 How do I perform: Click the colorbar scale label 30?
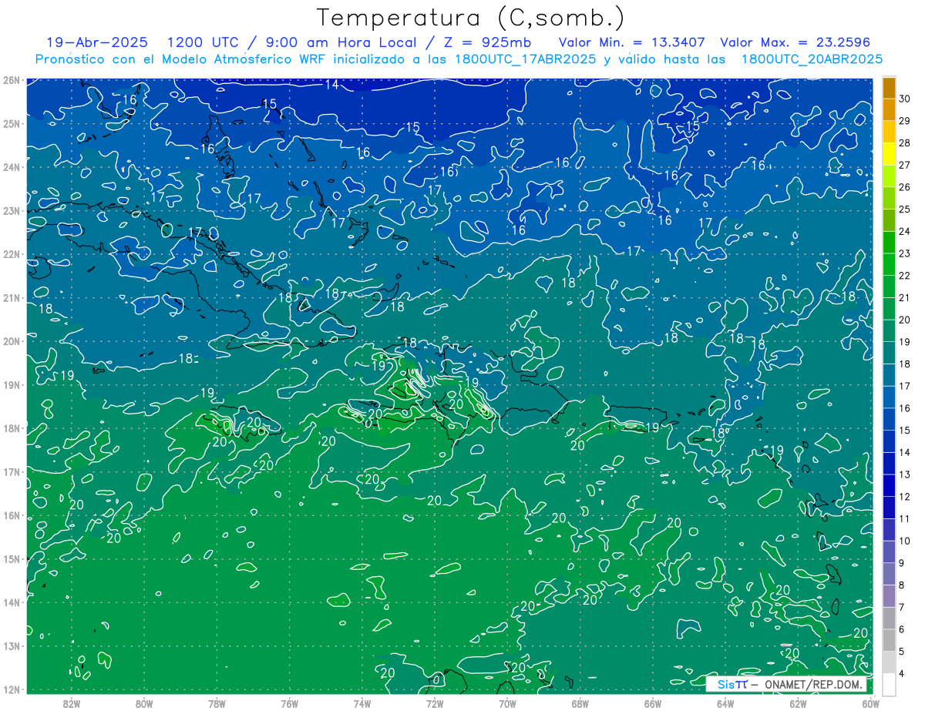pos(904,99)
